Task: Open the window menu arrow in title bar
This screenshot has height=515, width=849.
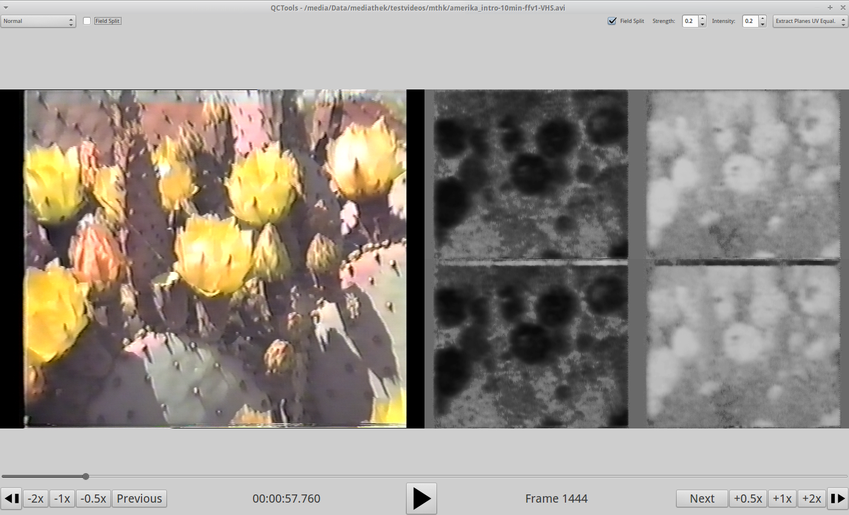Action: pos(5,8)
